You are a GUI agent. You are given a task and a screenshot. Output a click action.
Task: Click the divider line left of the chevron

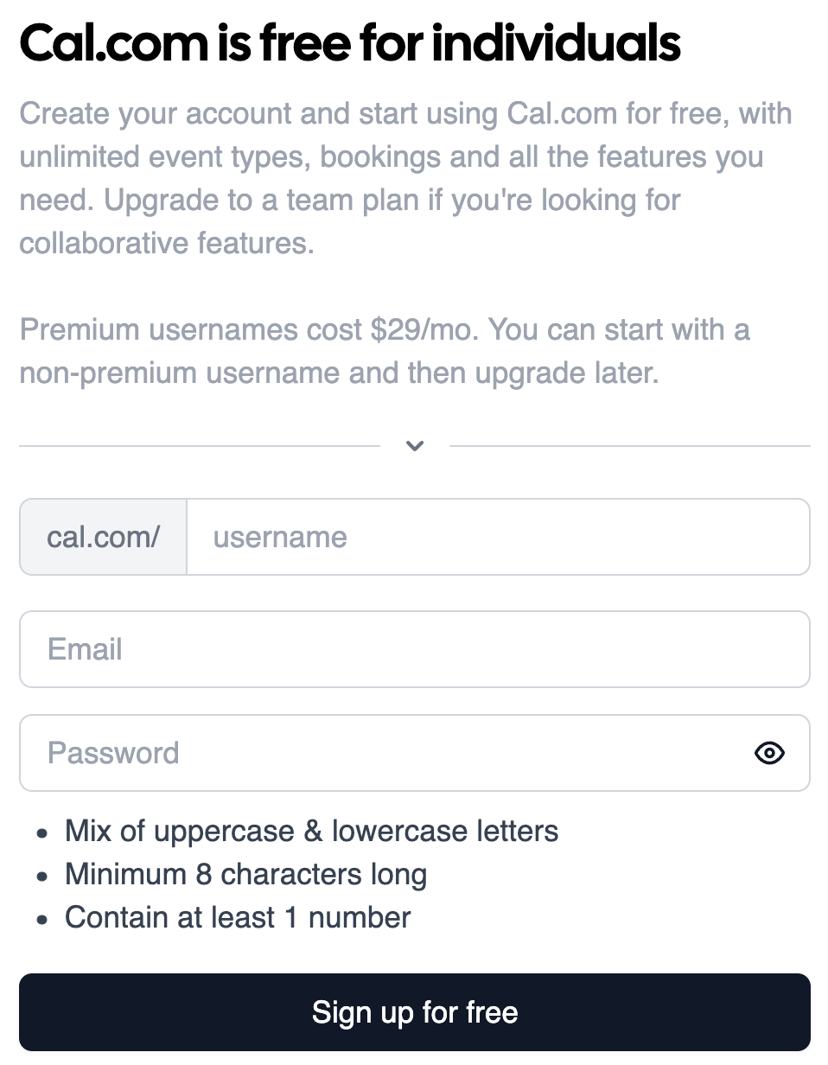click(200, 446)
